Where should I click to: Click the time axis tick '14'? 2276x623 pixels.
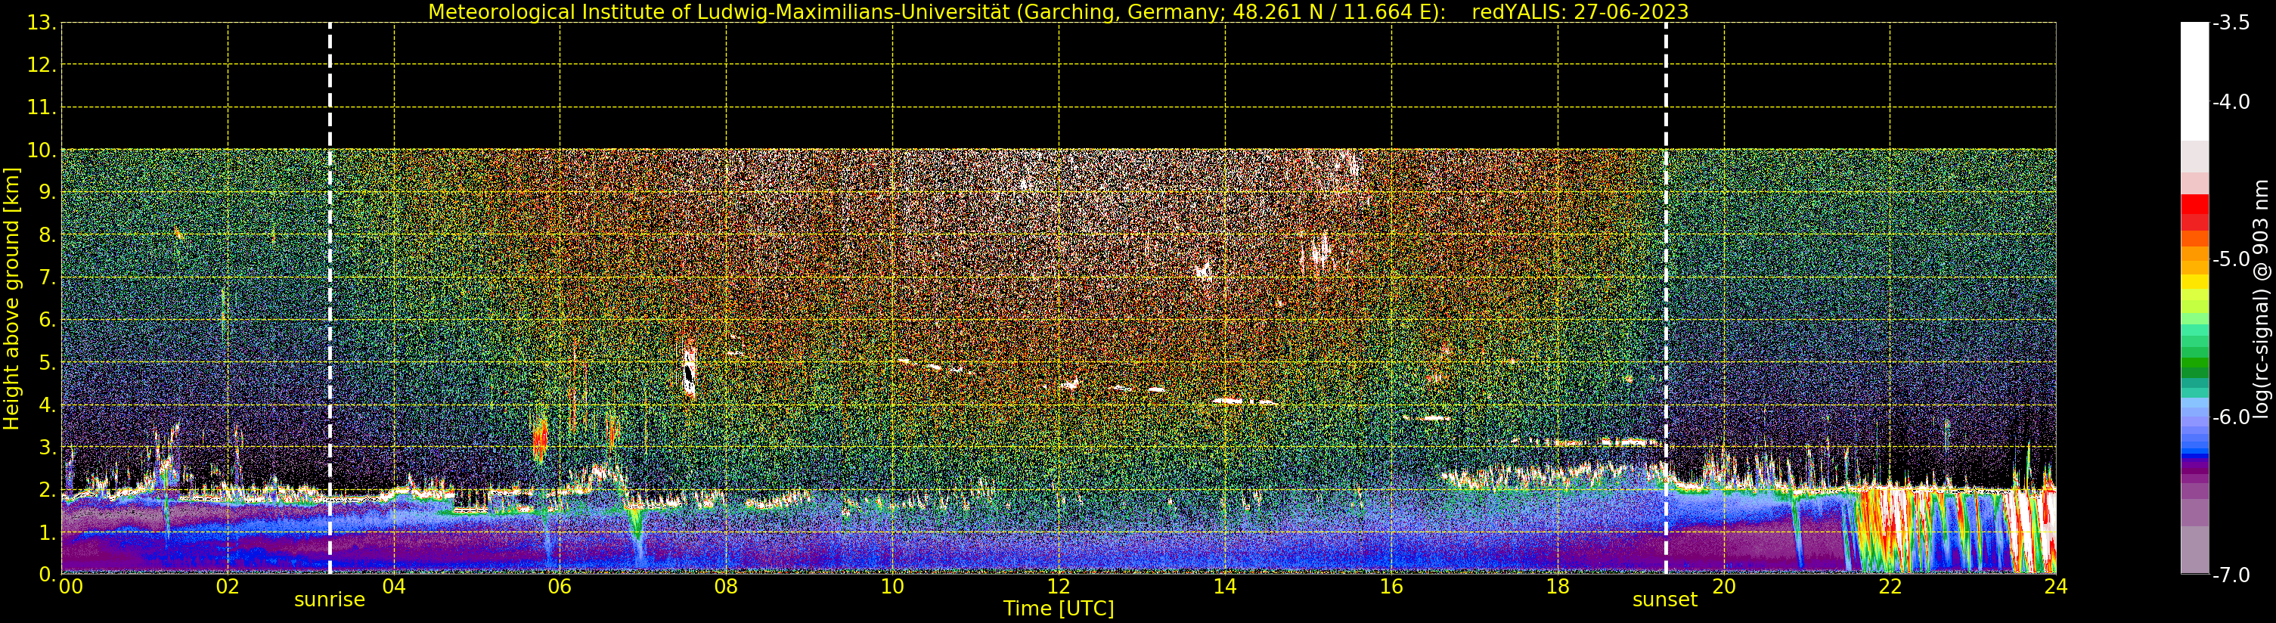point(1225,587)
